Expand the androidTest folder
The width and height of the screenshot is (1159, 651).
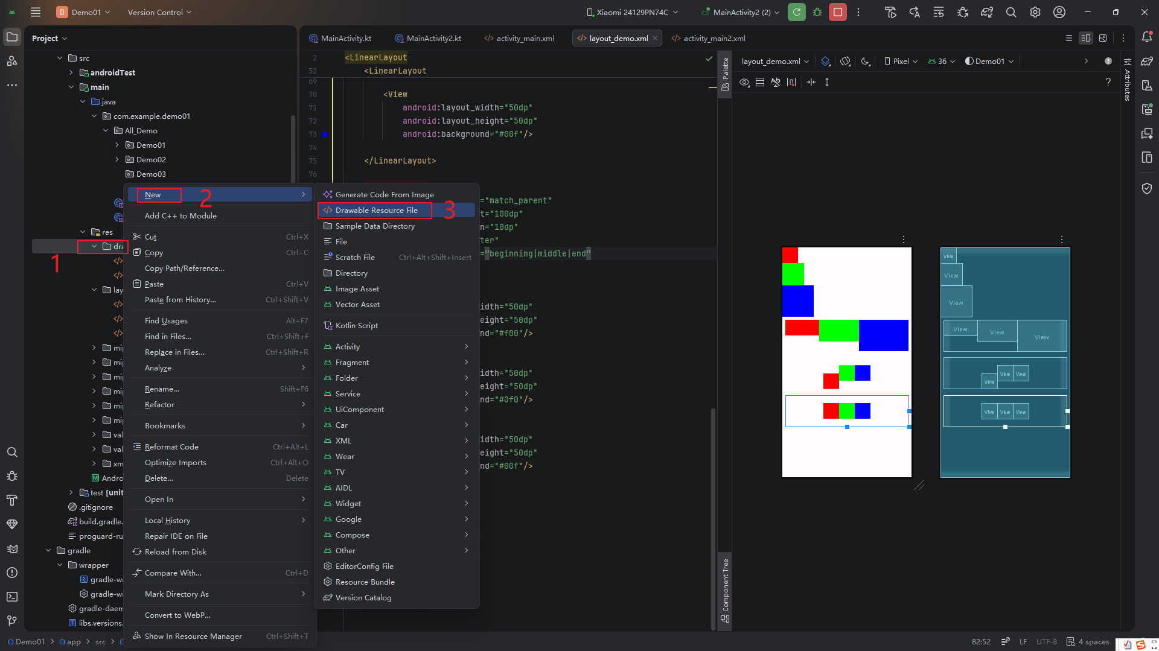point(71,72)
